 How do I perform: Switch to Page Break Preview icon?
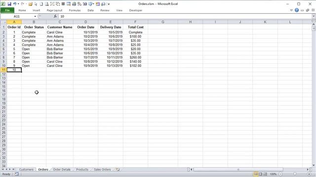point(265,174)
